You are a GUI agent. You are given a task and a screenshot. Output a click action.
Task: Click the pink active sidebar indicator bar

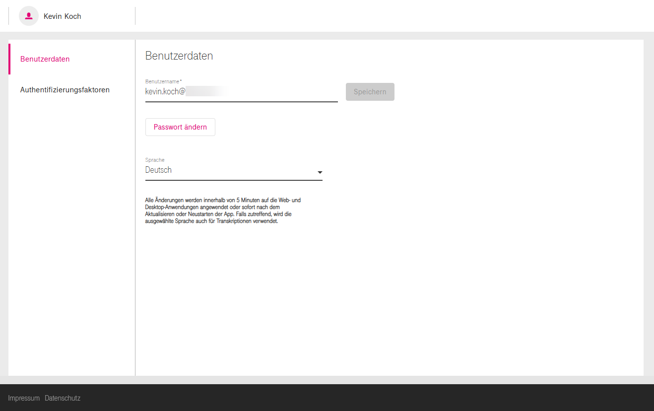[9, 59]
